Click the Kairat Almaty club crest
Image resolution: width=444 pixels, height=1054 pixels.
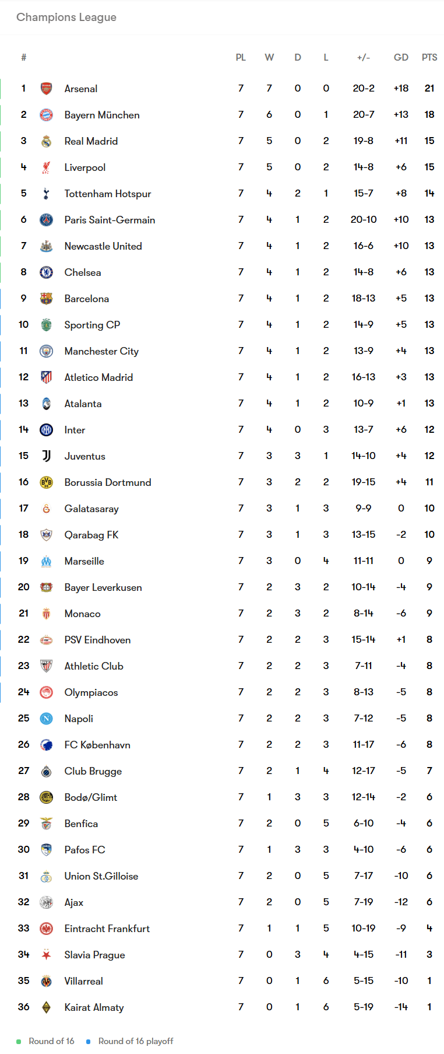[x=47, y=1007]
